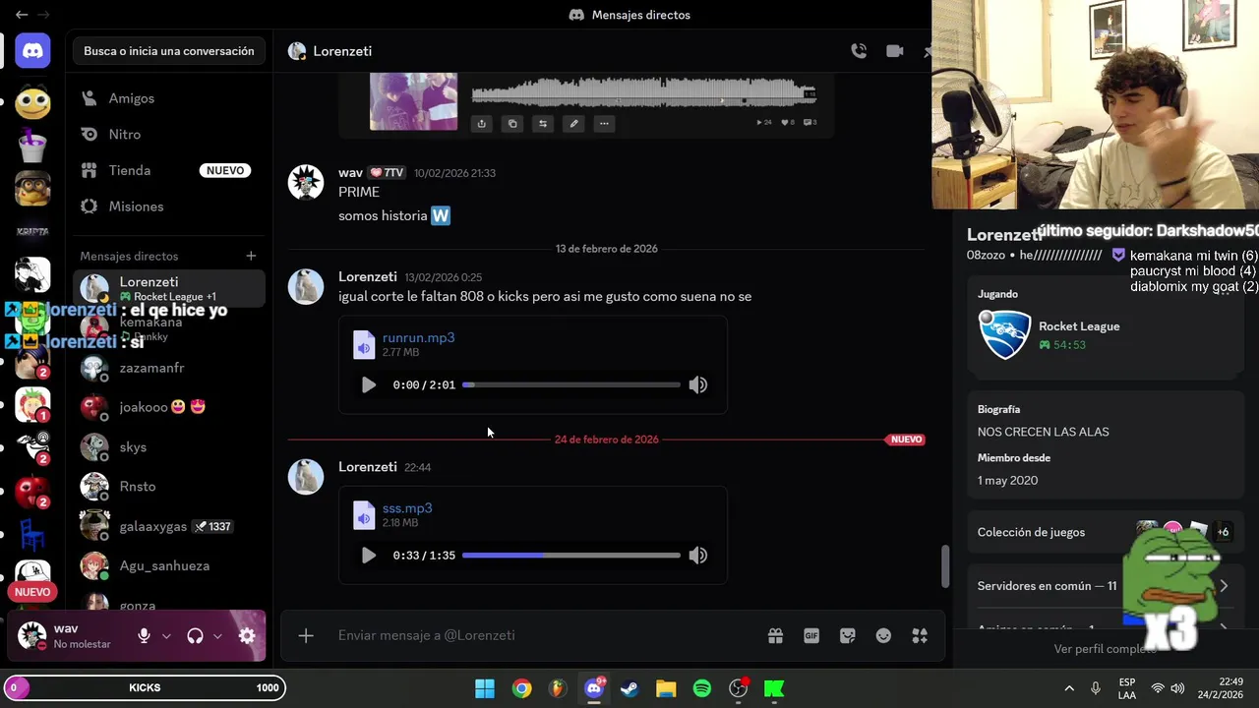
Task: Play the sss.mp3 audio
Action: click(x=368, y=556)
